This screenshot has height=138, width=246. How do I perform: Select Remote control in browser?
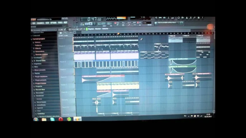(41, 54)
